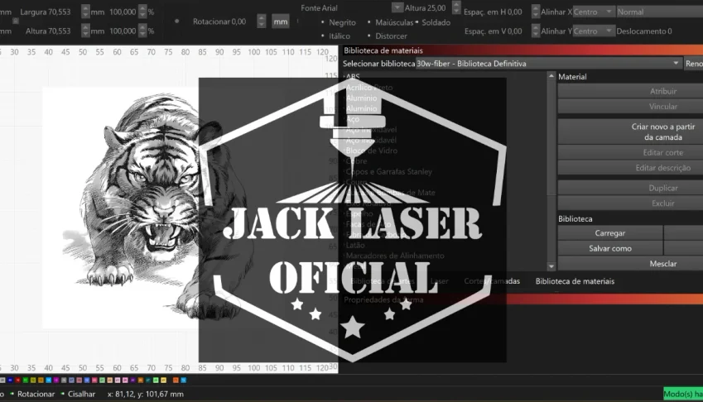This screenshot has width=703, height=402.
Task: Select Cobre in the materials list
Action: tap(356, 160)
